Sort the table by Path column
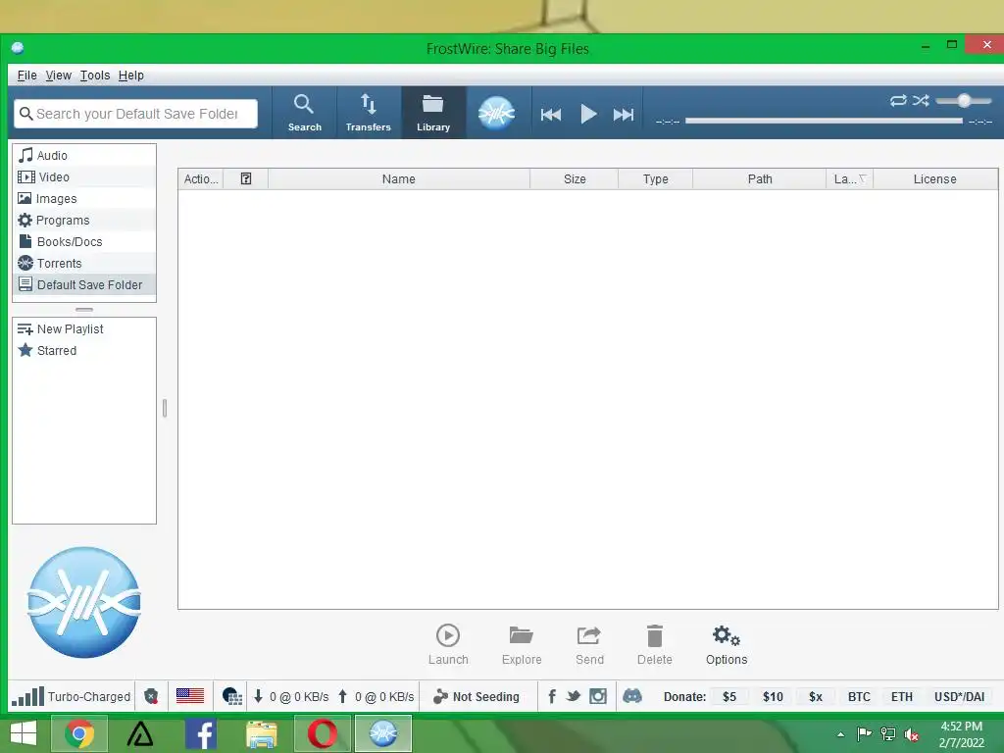This screenshot has width=1004, height=753. coord(760,179)
